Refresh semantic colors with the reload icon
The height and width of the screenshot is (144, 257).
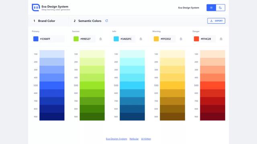tap(106, 21)
